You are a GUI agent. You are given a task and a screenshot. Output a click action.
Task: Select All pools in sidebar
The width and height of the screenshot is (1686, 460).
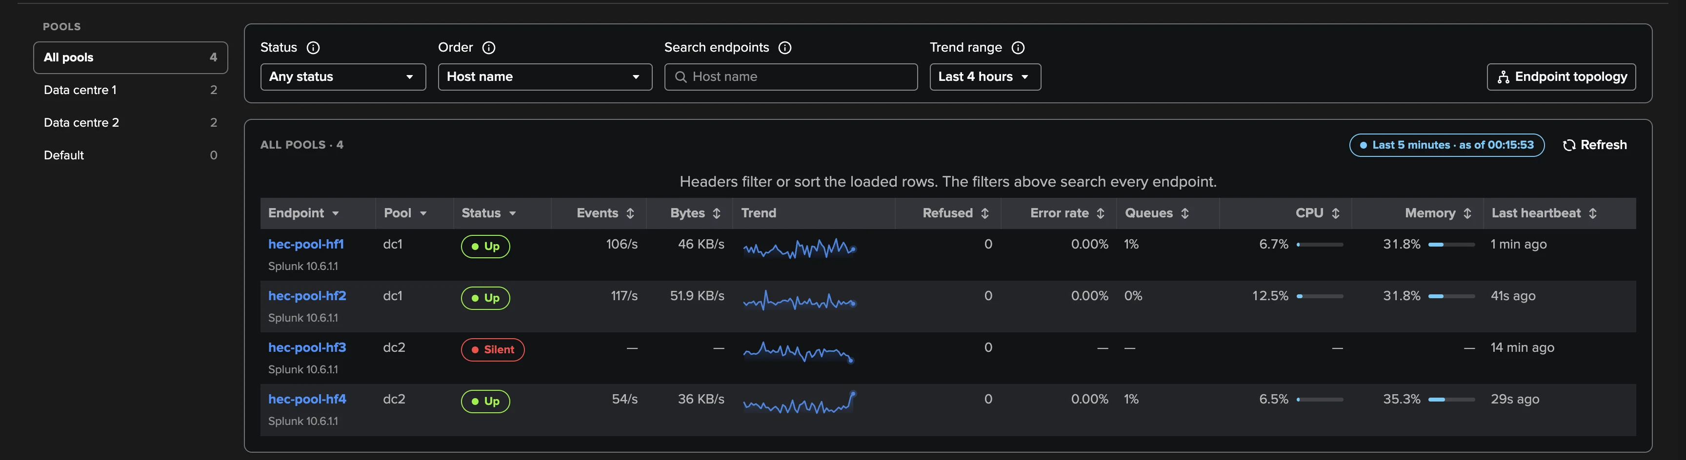click(x=130, y=57)
